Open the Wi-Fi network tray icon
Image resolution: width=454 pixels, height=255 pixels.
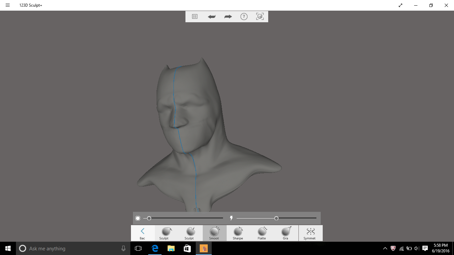coord(401,248)
